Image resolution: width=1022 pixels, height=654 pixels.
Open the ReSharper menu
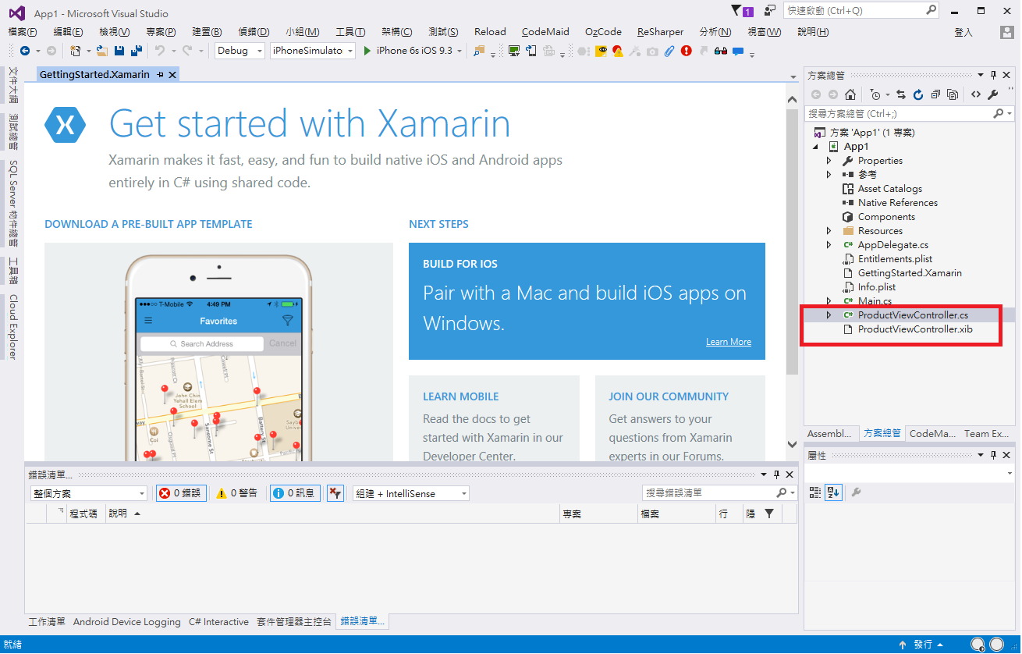pyautogui.click(x=660, y=32)
